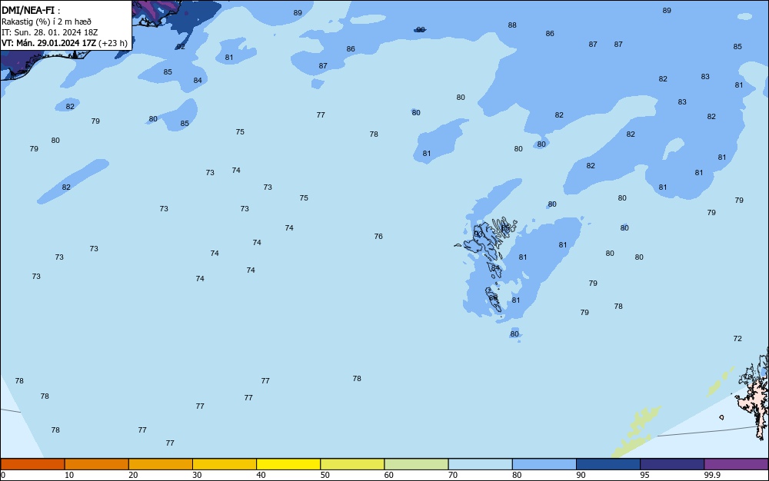The image size is (769, 481).
Task: Select the purple legend swatch above 99.9
Action: [736, 464]
